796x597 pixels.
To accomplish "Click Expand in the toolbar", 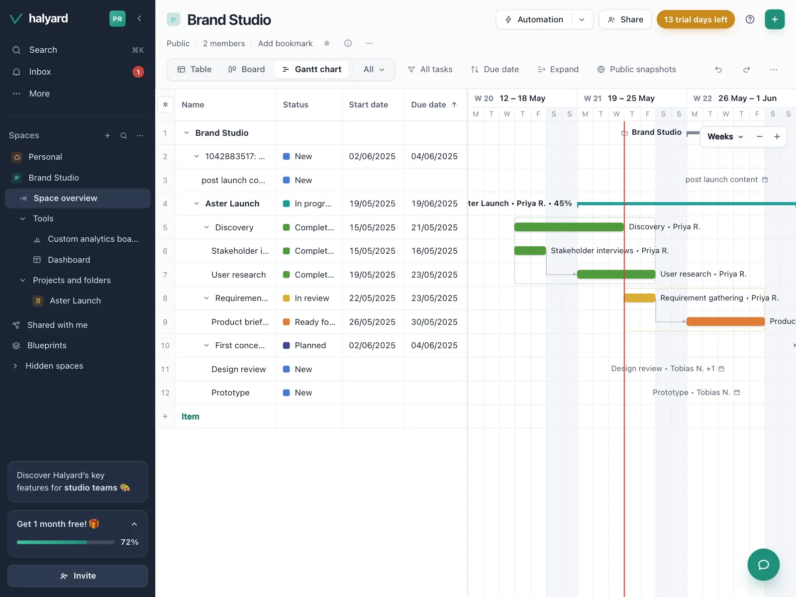I will pos(558,70).
